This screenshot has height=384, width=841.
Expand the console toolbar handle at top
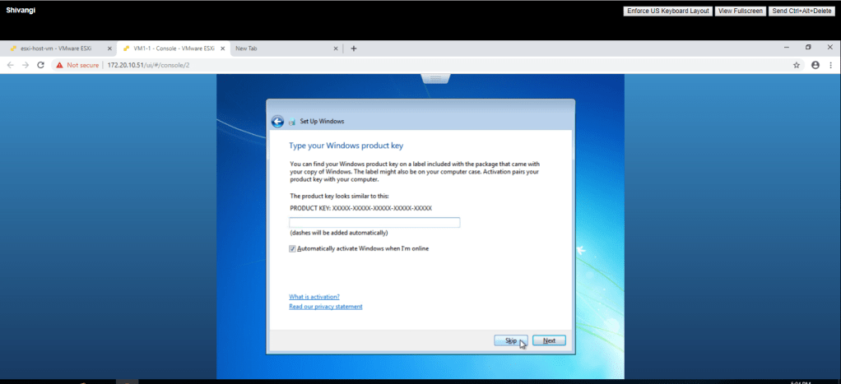coord(433,78)
